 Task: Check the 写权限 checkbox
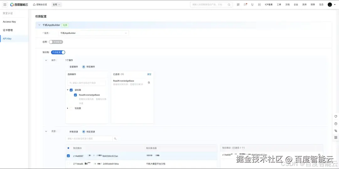click(71, 108)
